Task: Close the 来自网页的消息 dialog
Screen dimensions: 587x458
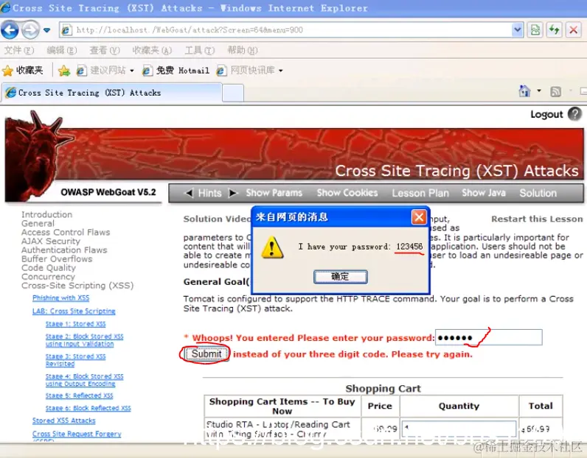Action: pos(419,216)
